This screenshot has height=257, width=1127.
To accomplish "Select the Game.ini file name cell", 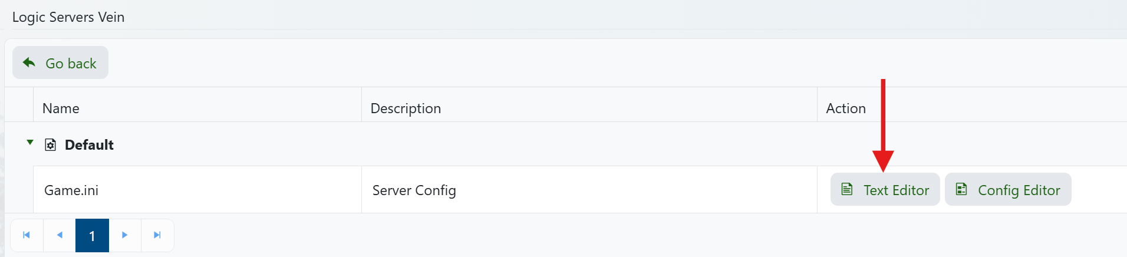I will pyautogui.click(x=71, y=190).
